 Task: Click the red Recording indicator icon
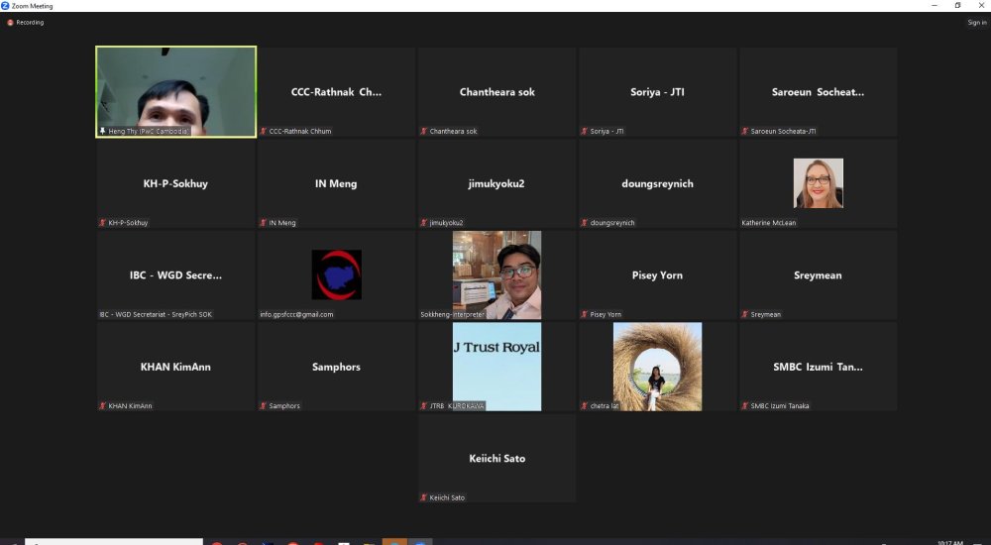click(10, 22)
